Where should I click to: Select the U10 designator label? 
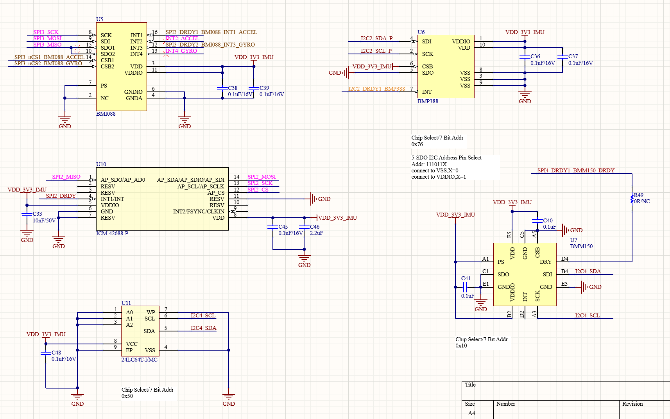click(101, 164)
